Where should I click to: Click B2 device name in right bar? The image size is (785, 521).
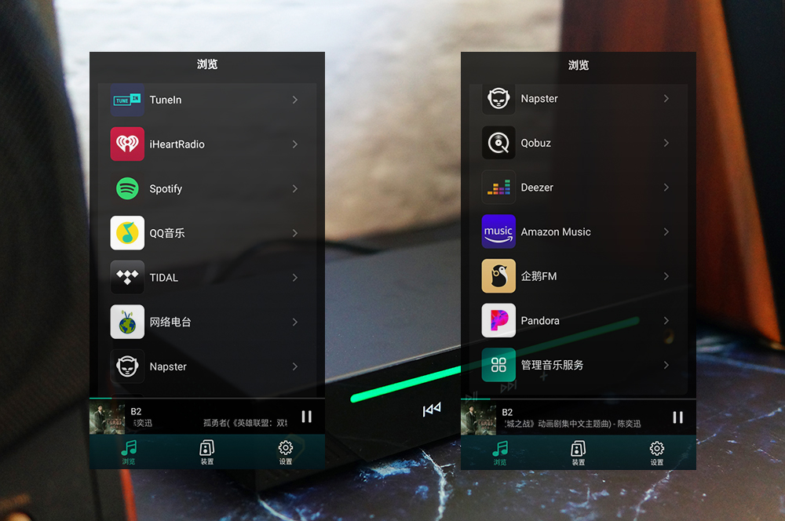tap(508, 413)
